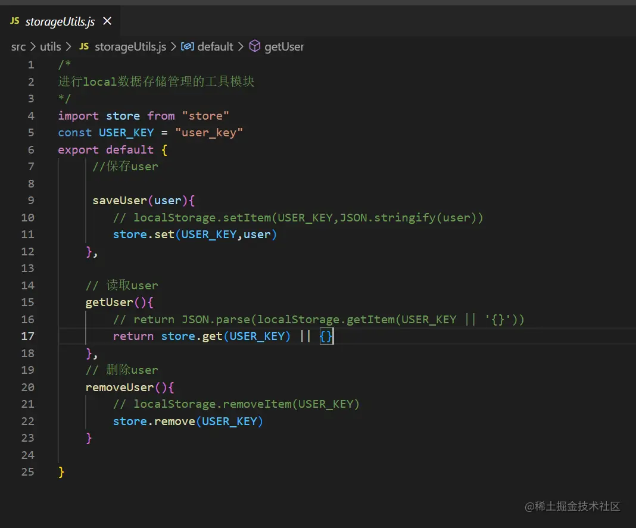Click the // 读取user comment
Image resolution: width=636 pixels, height=528 pixels.
point(121,286)
